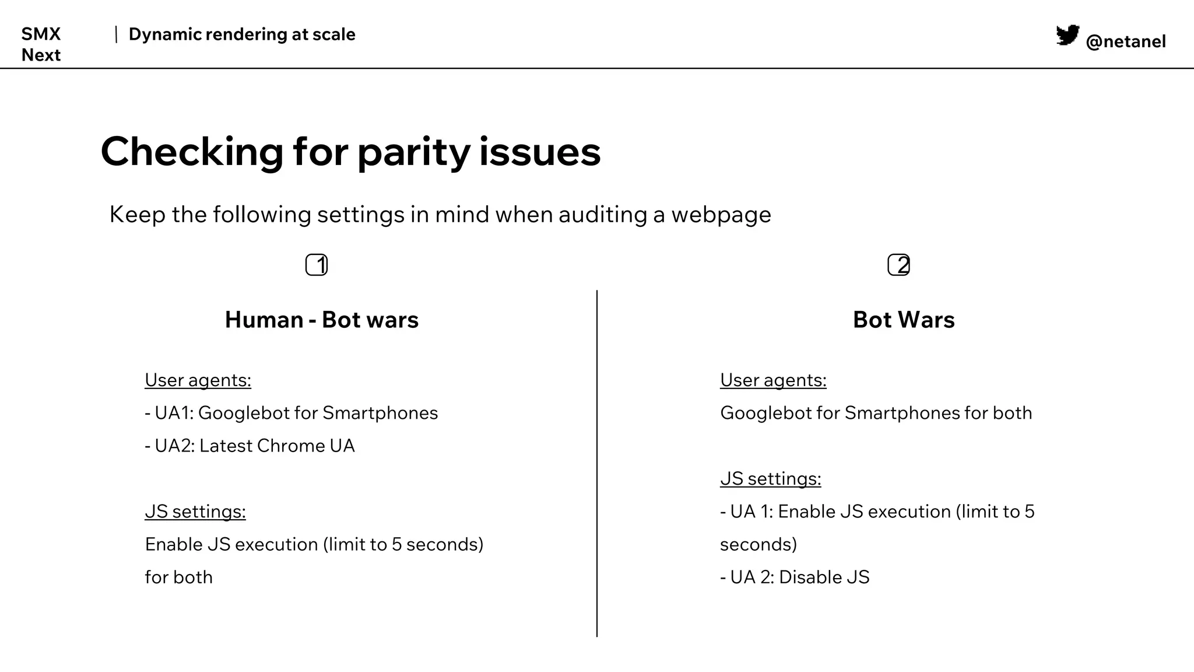This screenshot has width=1194, height=672.
Task: Click 'Googlebot for Smartphones for both' line
Action: click(876, 413)
